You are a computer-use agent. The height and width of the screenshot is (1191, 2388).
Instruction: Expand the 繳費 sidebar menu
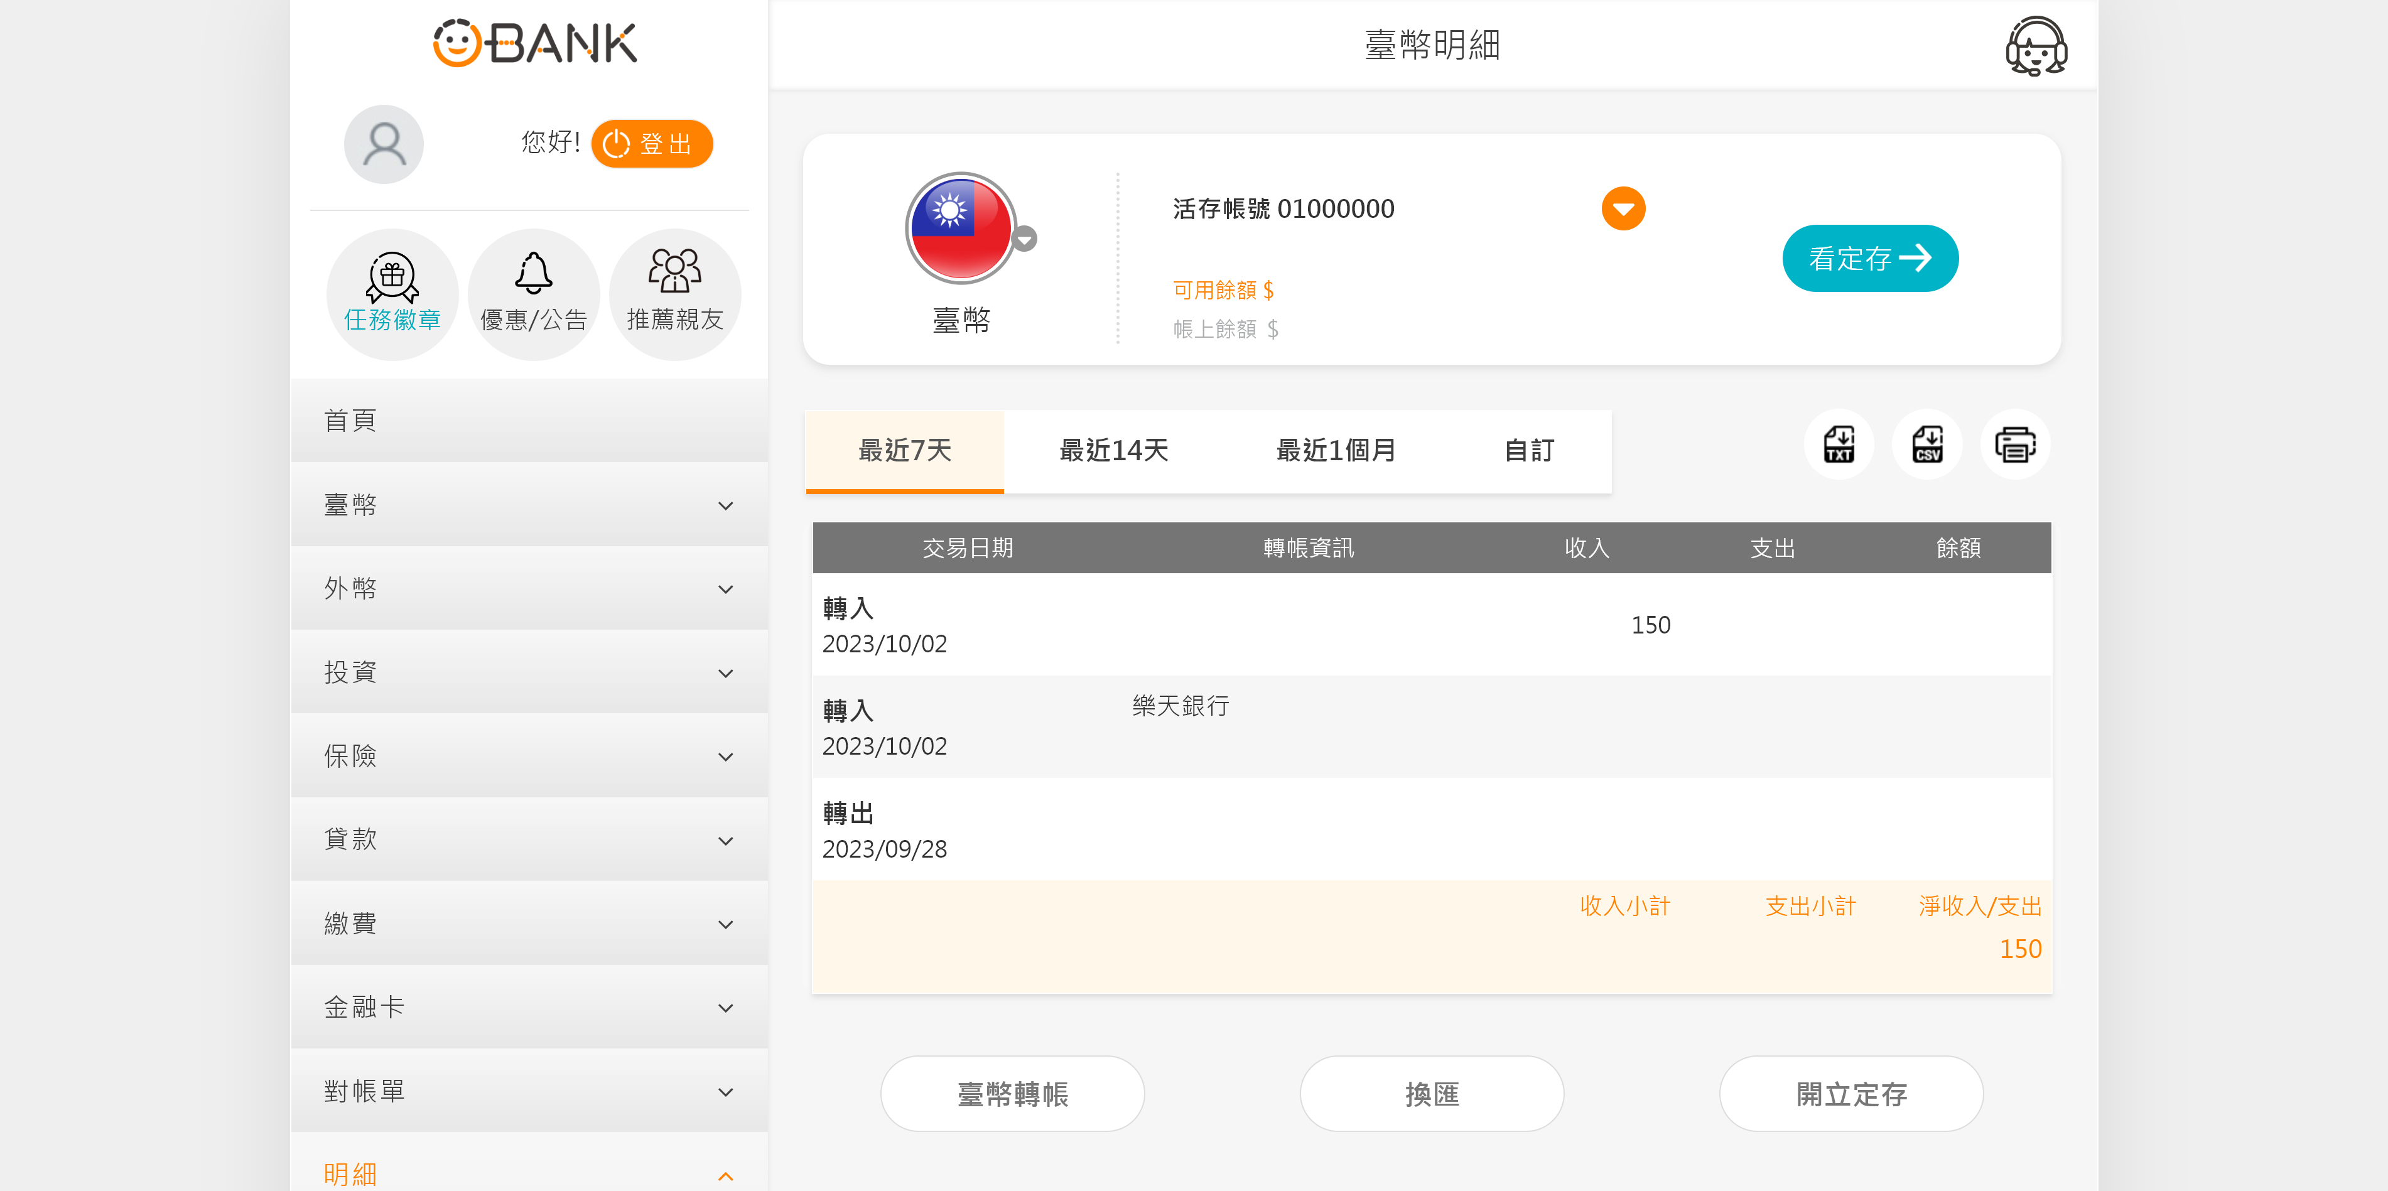click(529, 924)
